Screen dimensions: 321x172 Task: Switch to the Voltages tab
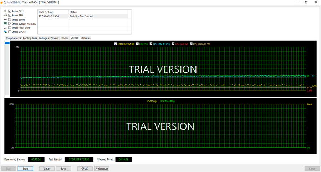pyautogui.click(x=44, y=38)
